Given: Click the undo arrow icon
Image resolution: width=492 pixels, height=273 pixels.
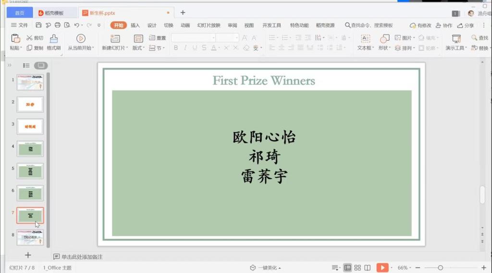Looking at the screenshot, I should tap(76, 25).
